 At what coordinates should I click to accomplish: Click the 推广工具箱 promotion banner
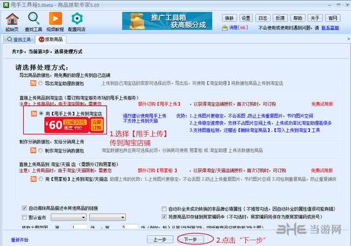167,21
